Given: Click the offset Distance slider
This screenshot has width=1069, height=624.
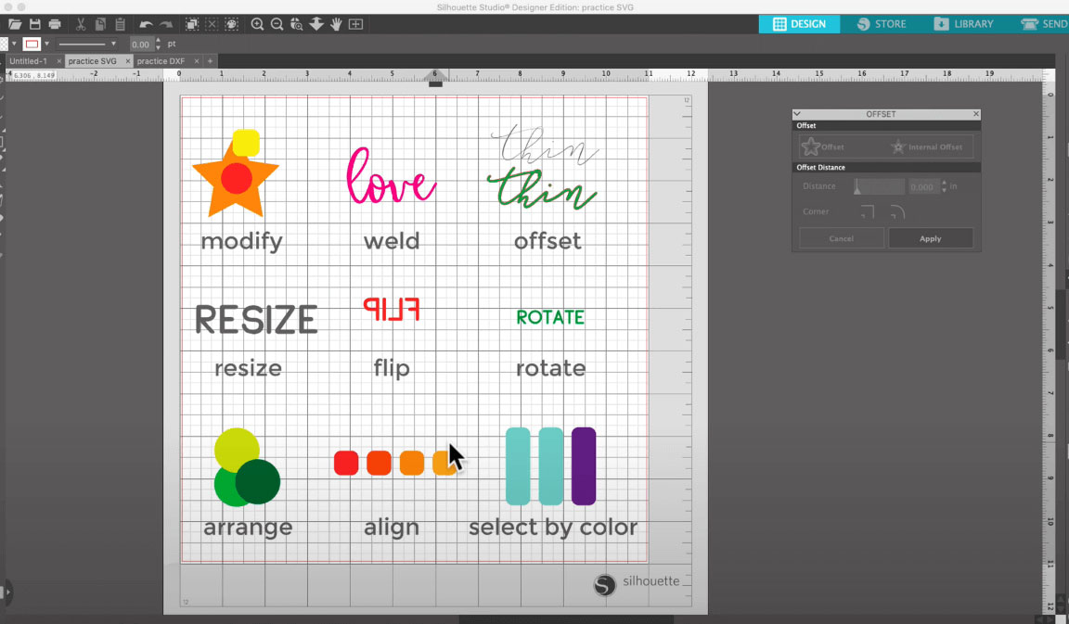Looking at the screenshot, I should click(877, 187).
